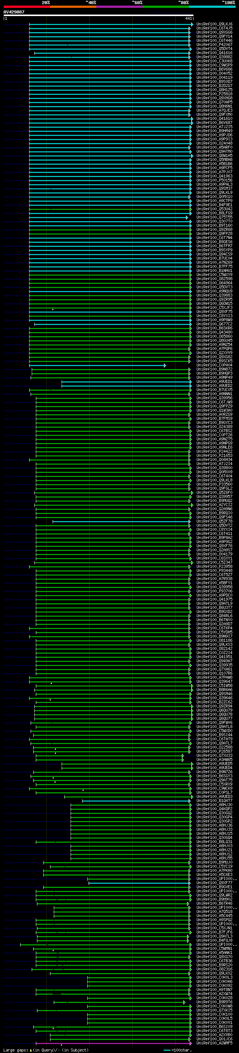
Task: Choose the UniRef100_B1Q4T7 entry
Action: click(x=214, y=800)
